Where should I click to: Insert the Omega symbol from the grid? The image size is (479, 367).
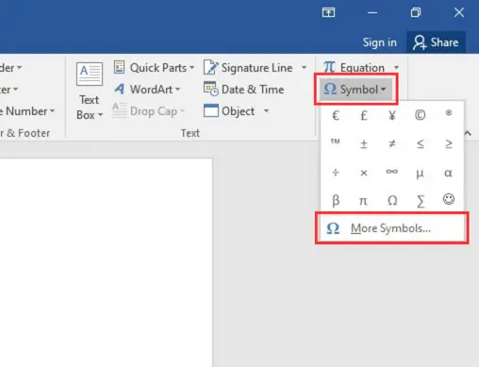(392, 200)
